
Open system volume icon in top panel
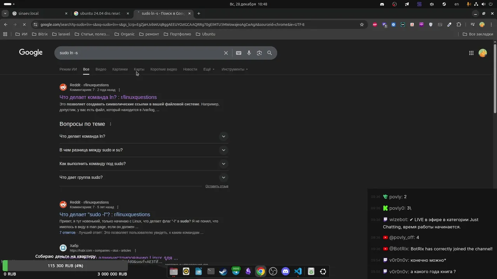[483, 4]
